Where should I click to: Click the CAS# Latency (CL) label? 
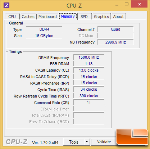coord(52,70)
